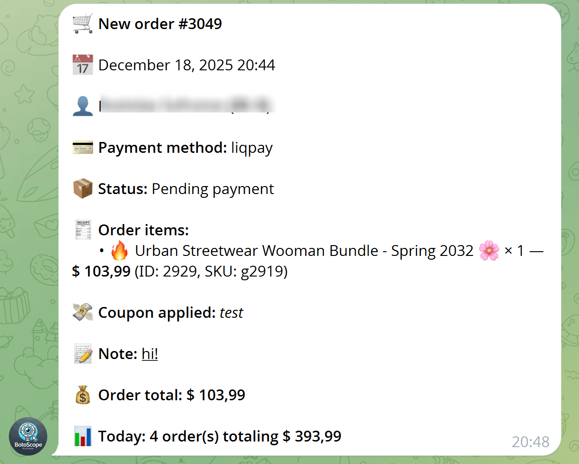This screenshot has width=579, height=464.
Task: Click the "Urban Streetwear Wooman Bundle" product name
Action: point(257,251)
